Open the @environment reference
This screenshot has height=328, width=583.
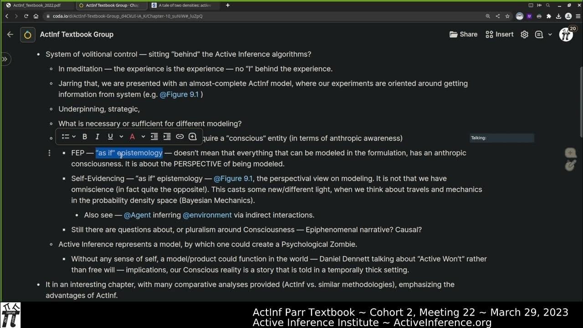tap(207, 215)
